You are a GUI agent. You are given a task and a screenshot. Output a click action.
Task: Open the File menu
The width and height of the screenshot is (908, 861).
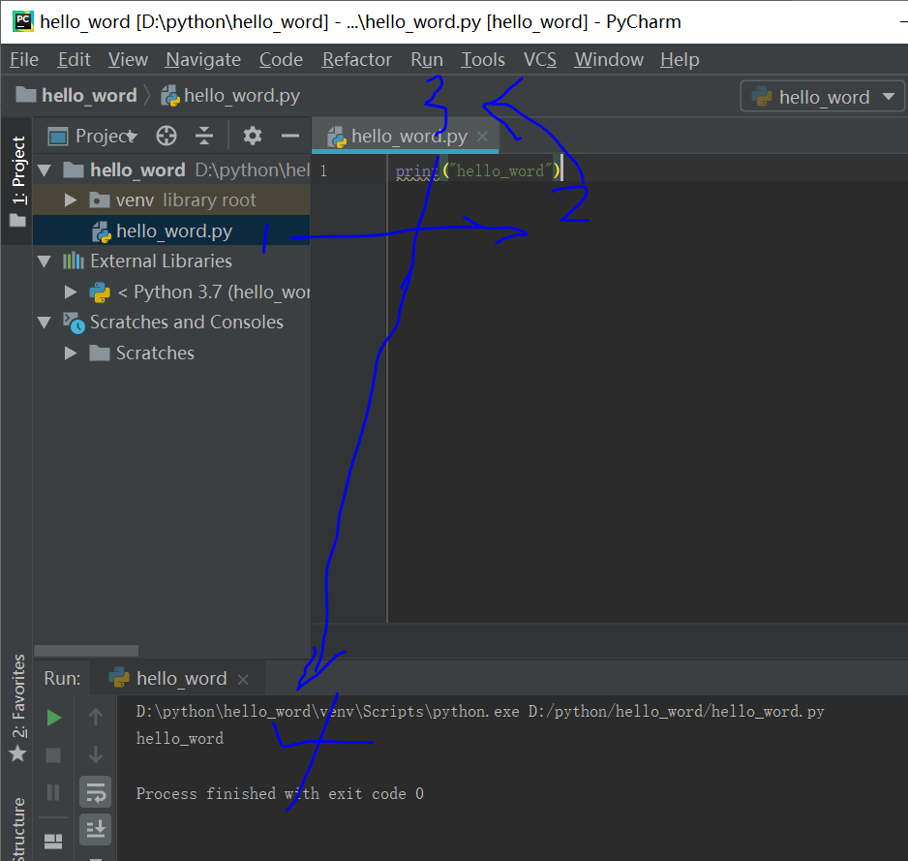[x=24, y=60]
